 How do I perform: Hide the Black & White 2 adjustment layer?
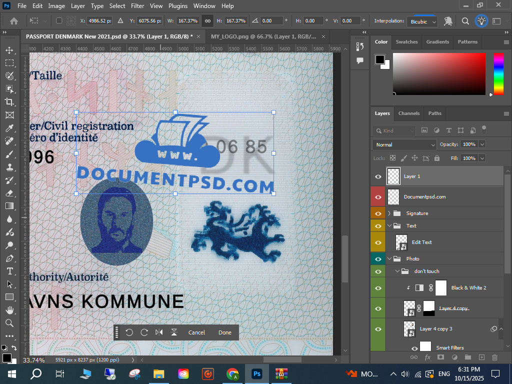click(378, 288)
